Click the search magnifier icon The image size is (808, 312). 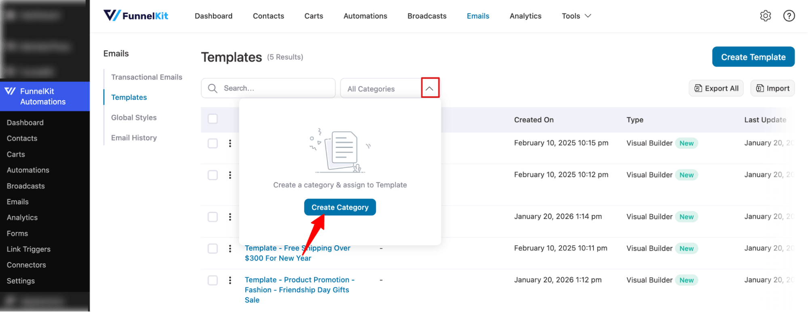tap(212, 88)
